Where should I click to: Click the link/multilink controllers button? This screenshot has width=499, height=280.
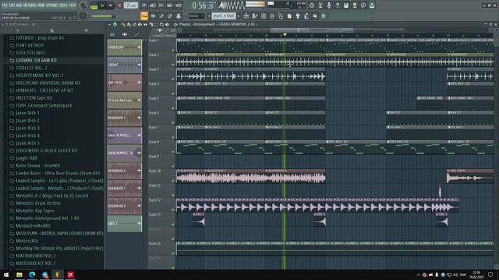click(x=170, y=16)
